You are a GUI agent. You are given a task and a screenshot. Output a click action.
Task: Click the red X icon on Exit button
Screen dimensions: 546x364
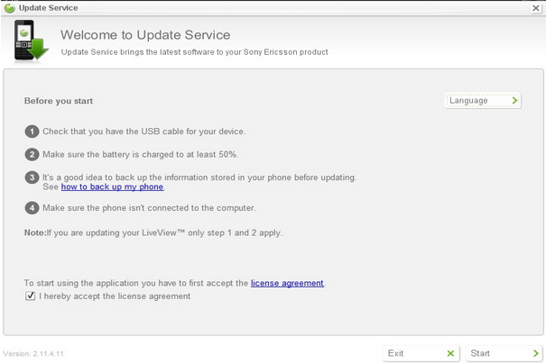(x=450, y=353)
